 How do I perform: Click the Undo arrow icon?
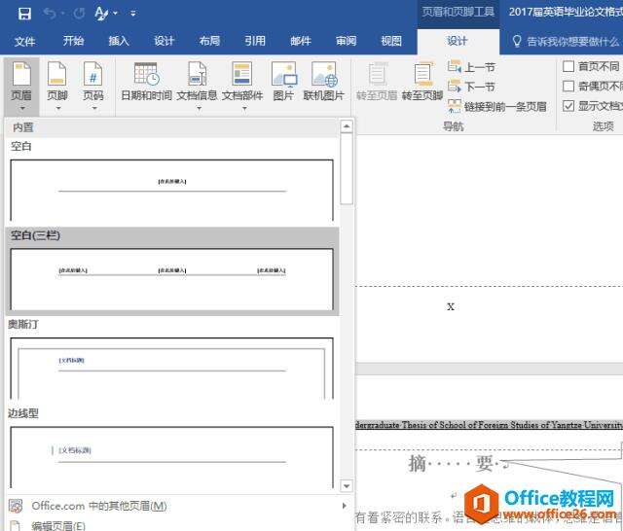50,14
